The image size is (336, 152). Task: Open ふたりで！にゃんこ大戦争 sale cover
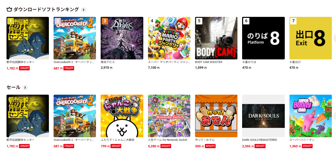point(122,116)
